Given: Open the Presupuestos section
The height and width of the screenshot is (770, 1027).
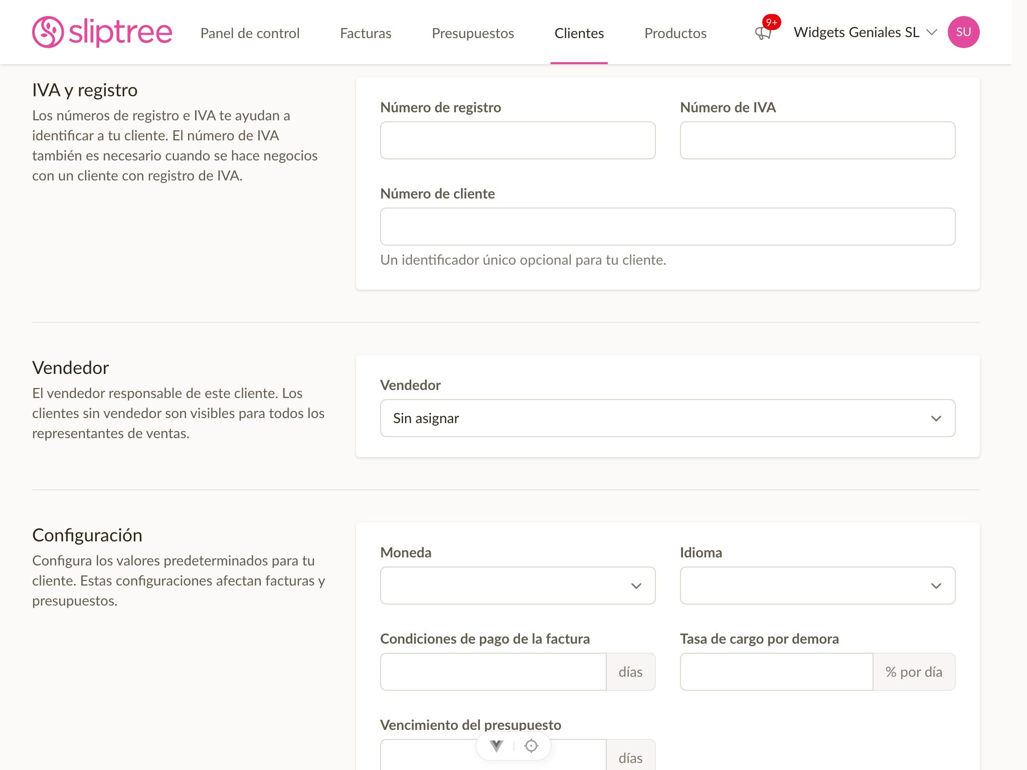Looking at the screenshot, I should click(473, 33).
